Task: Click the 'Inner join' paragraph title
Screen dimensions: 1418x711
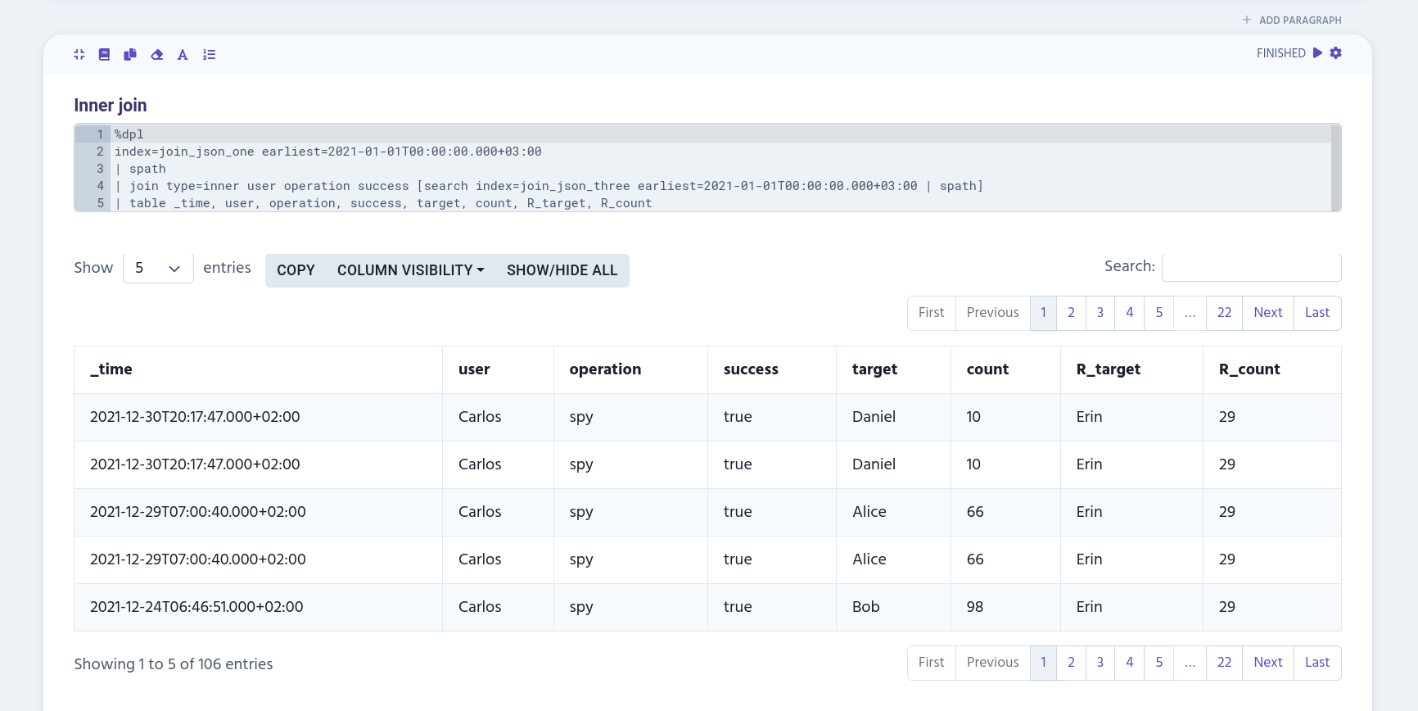Action: point(111,105)
